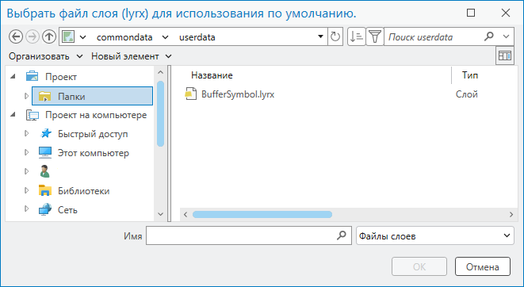524x287 pixels.
Task: Expand the Быстрый доступ node
Action: 26,134
